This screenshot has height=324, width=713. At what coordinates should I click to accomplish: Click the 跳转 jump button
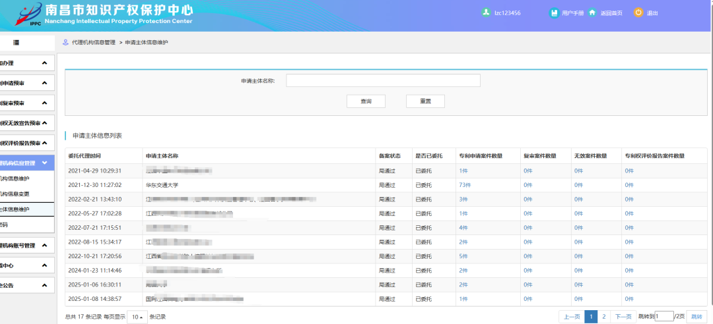[696, 317]
